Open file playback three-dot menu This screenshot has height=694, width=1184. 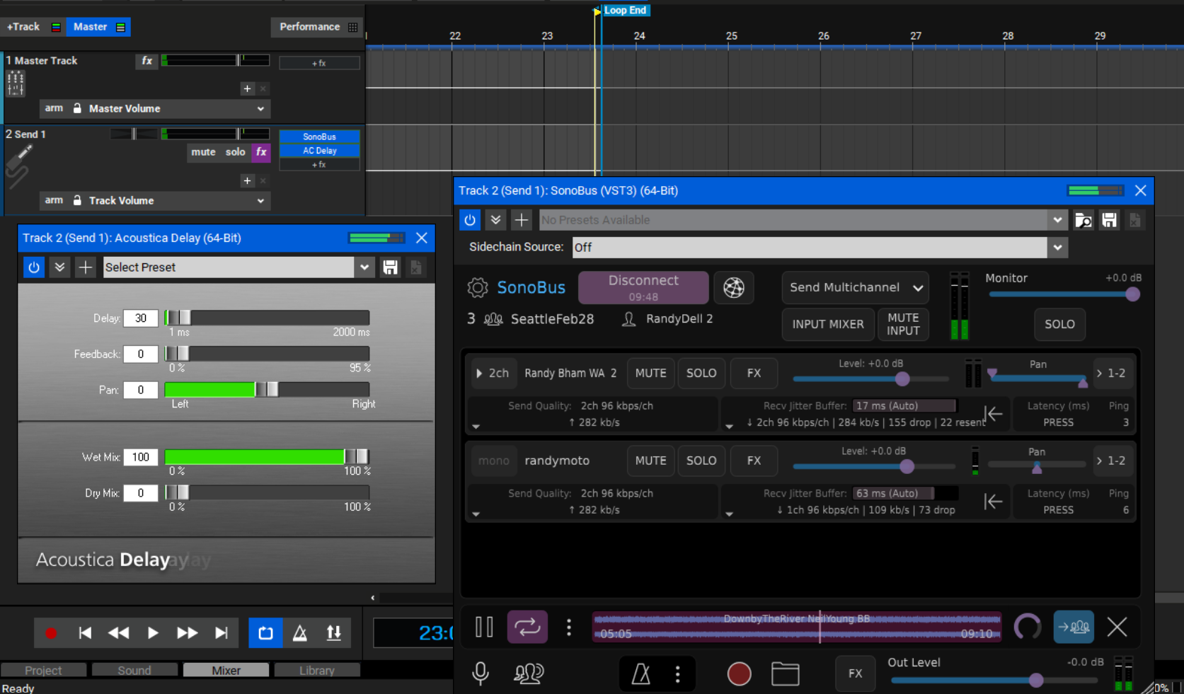click(569, 627)
